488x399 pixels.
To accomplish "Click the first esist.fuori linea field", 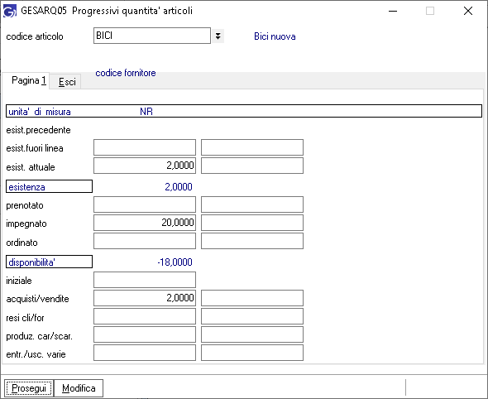I will [145, 147].
